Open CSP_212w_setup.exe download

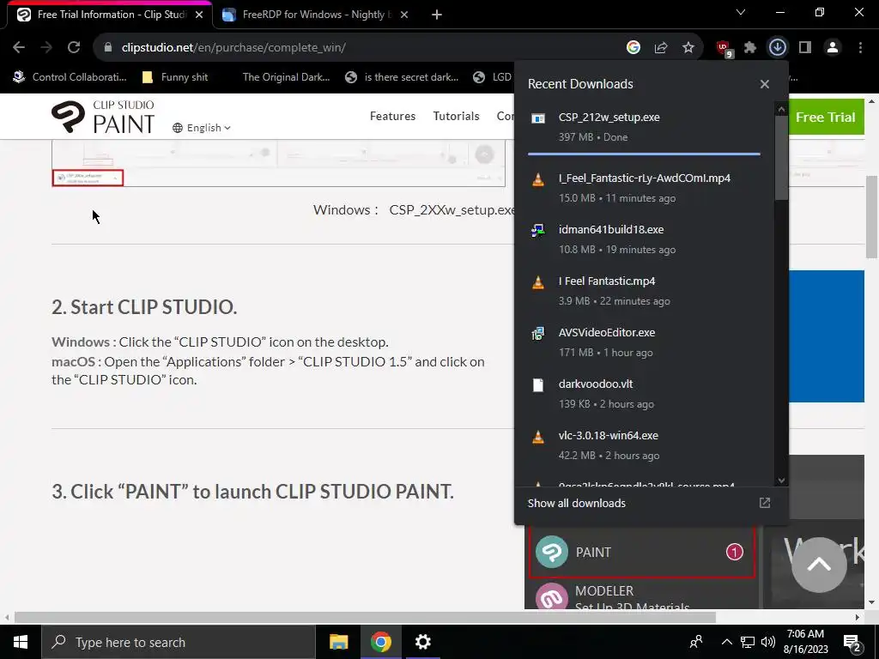pos(644,127)
